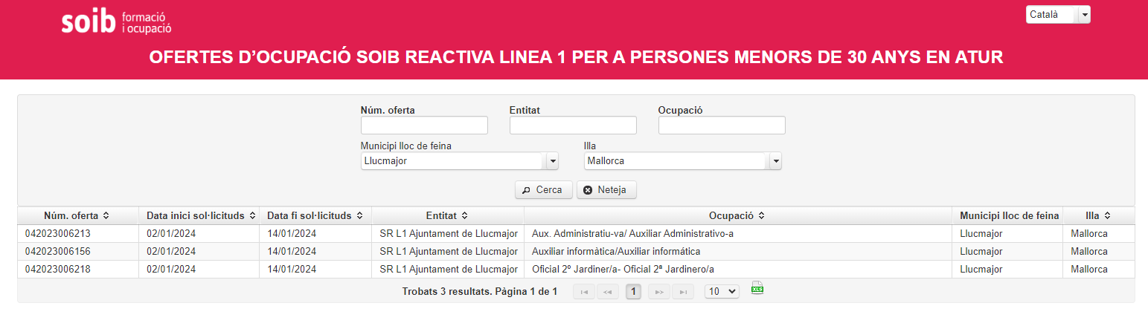Sort by Data inici sol·licituds column
The height and width of the screenshot is (329, 1148).
(x=201, y=215)
